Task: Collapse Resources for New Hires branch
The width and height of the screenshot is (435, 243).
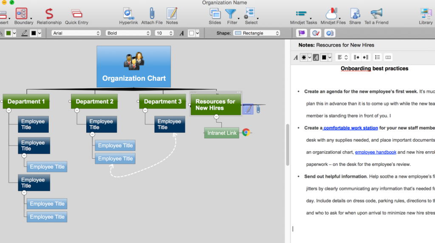Action: pyautogui.click(x=216, y=117)
